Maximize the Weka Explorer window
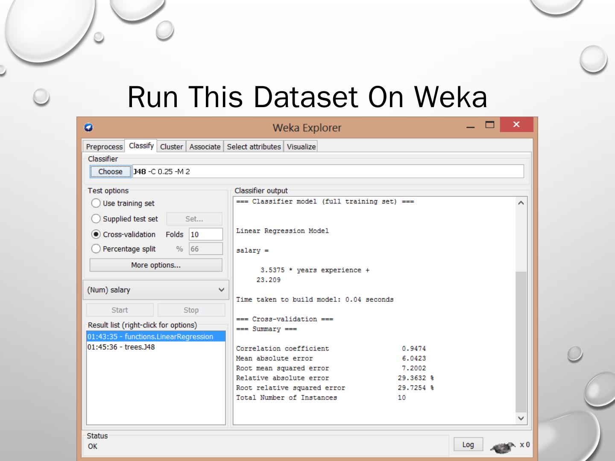Image resolution: width=615 pixels, height=461 pixels. [x=490, y=125]
